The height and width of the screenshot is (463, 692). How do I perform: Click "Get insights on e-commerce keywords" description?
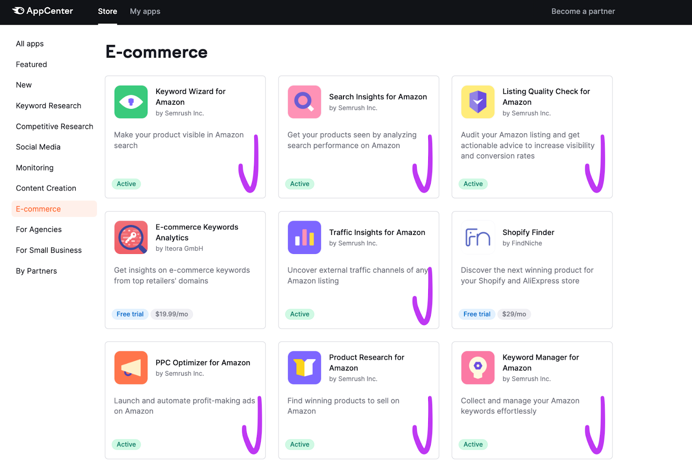point(182,275)
